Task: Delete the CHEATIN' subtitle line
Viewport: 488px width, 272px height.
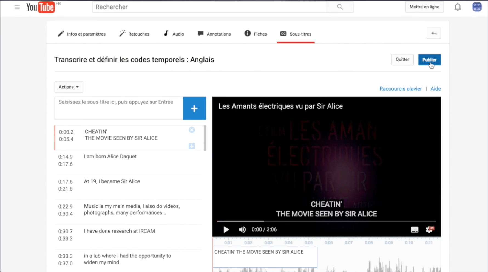Action: click(192, 130)
